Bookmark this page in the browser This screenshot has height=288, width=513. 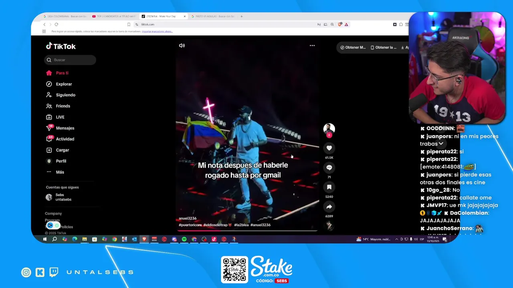coord(129,24)
